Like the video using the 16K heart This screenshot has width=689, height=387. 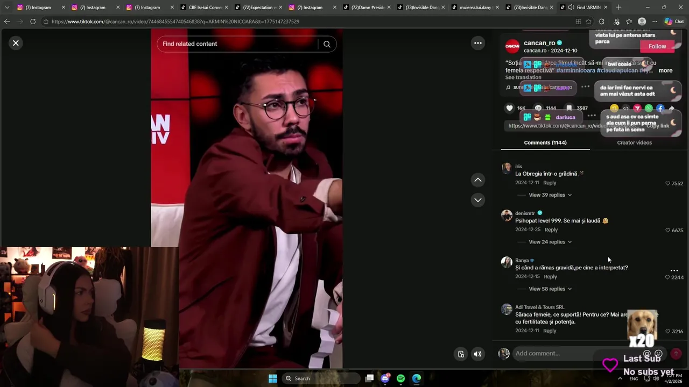pos(509,108)
